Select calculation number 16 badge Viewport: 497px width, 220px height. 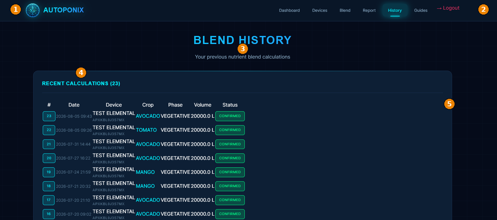[49, 214]
